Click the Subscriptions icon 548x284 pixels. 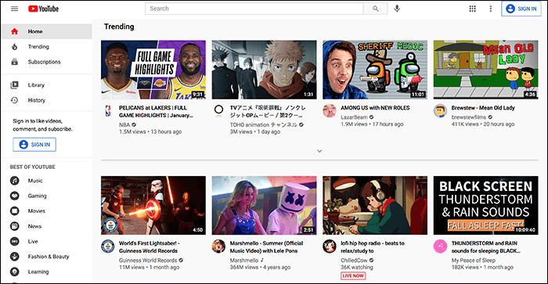[x=14, y=62]
